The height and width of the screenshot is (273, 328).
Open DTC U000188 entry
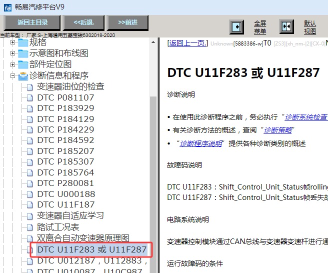point(66,194)
